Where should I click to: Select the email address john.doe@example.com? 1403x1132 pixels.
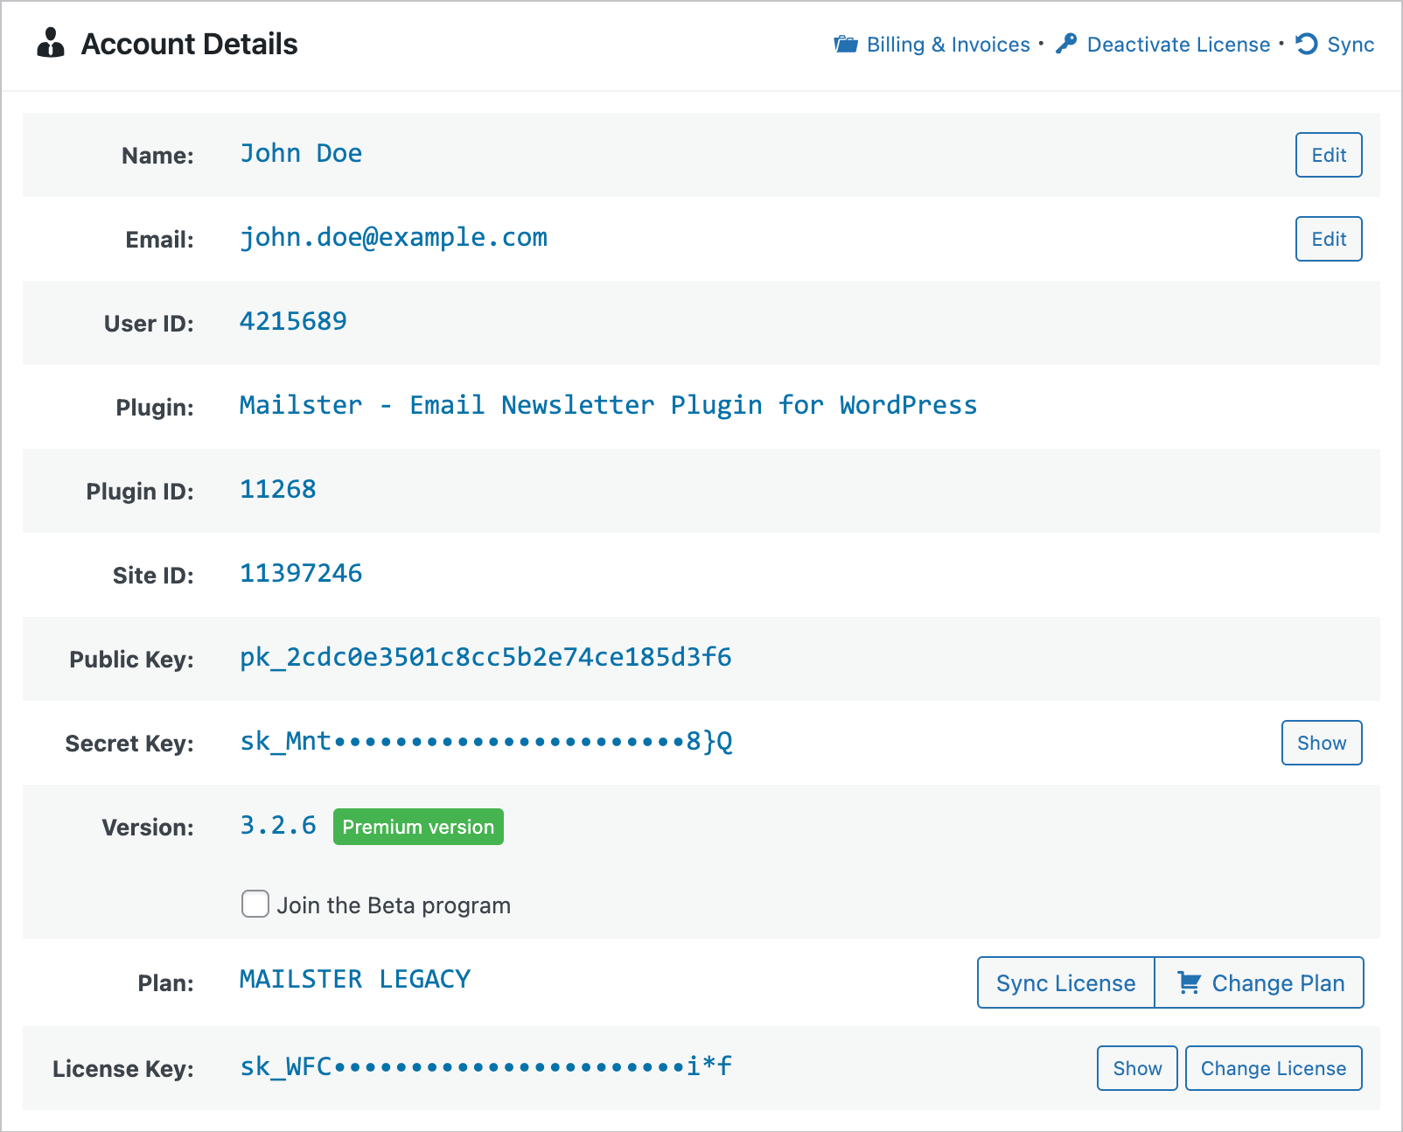[394, 237]
